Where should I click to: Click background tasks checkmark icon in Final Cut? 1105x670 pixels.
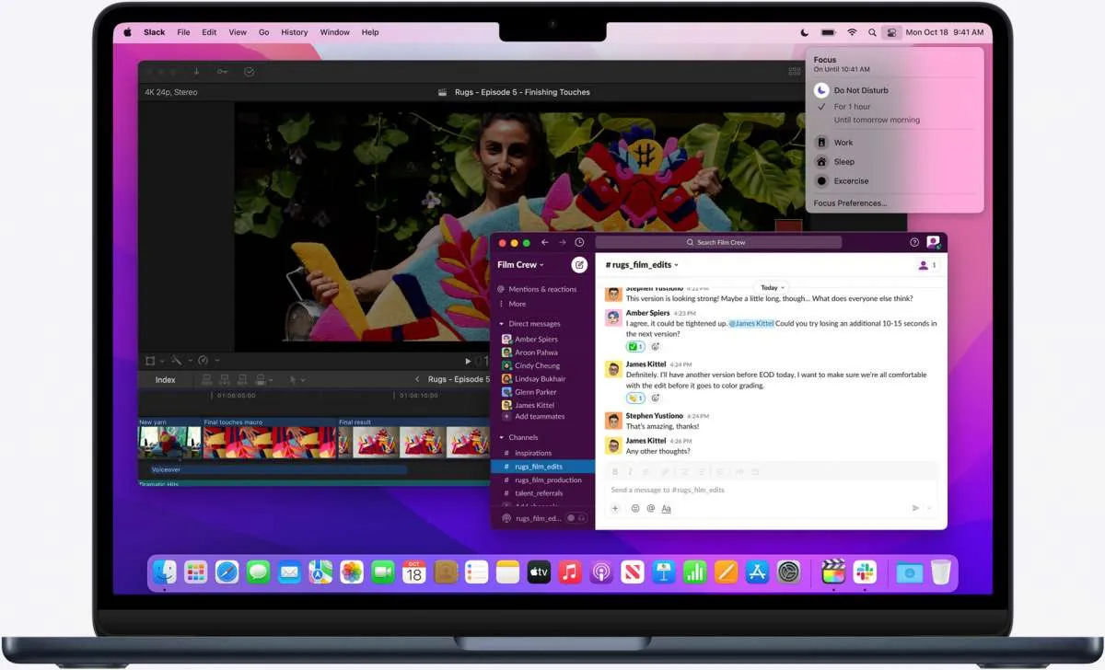249,72
